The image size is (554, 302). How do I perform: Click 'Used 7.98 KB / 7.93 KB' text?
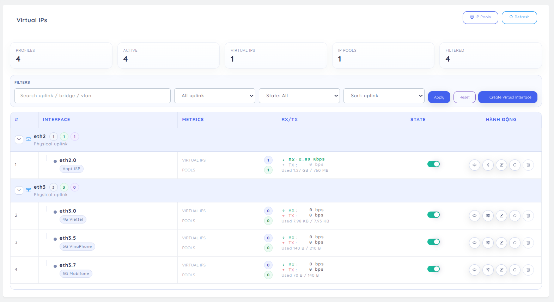(305, 221)
